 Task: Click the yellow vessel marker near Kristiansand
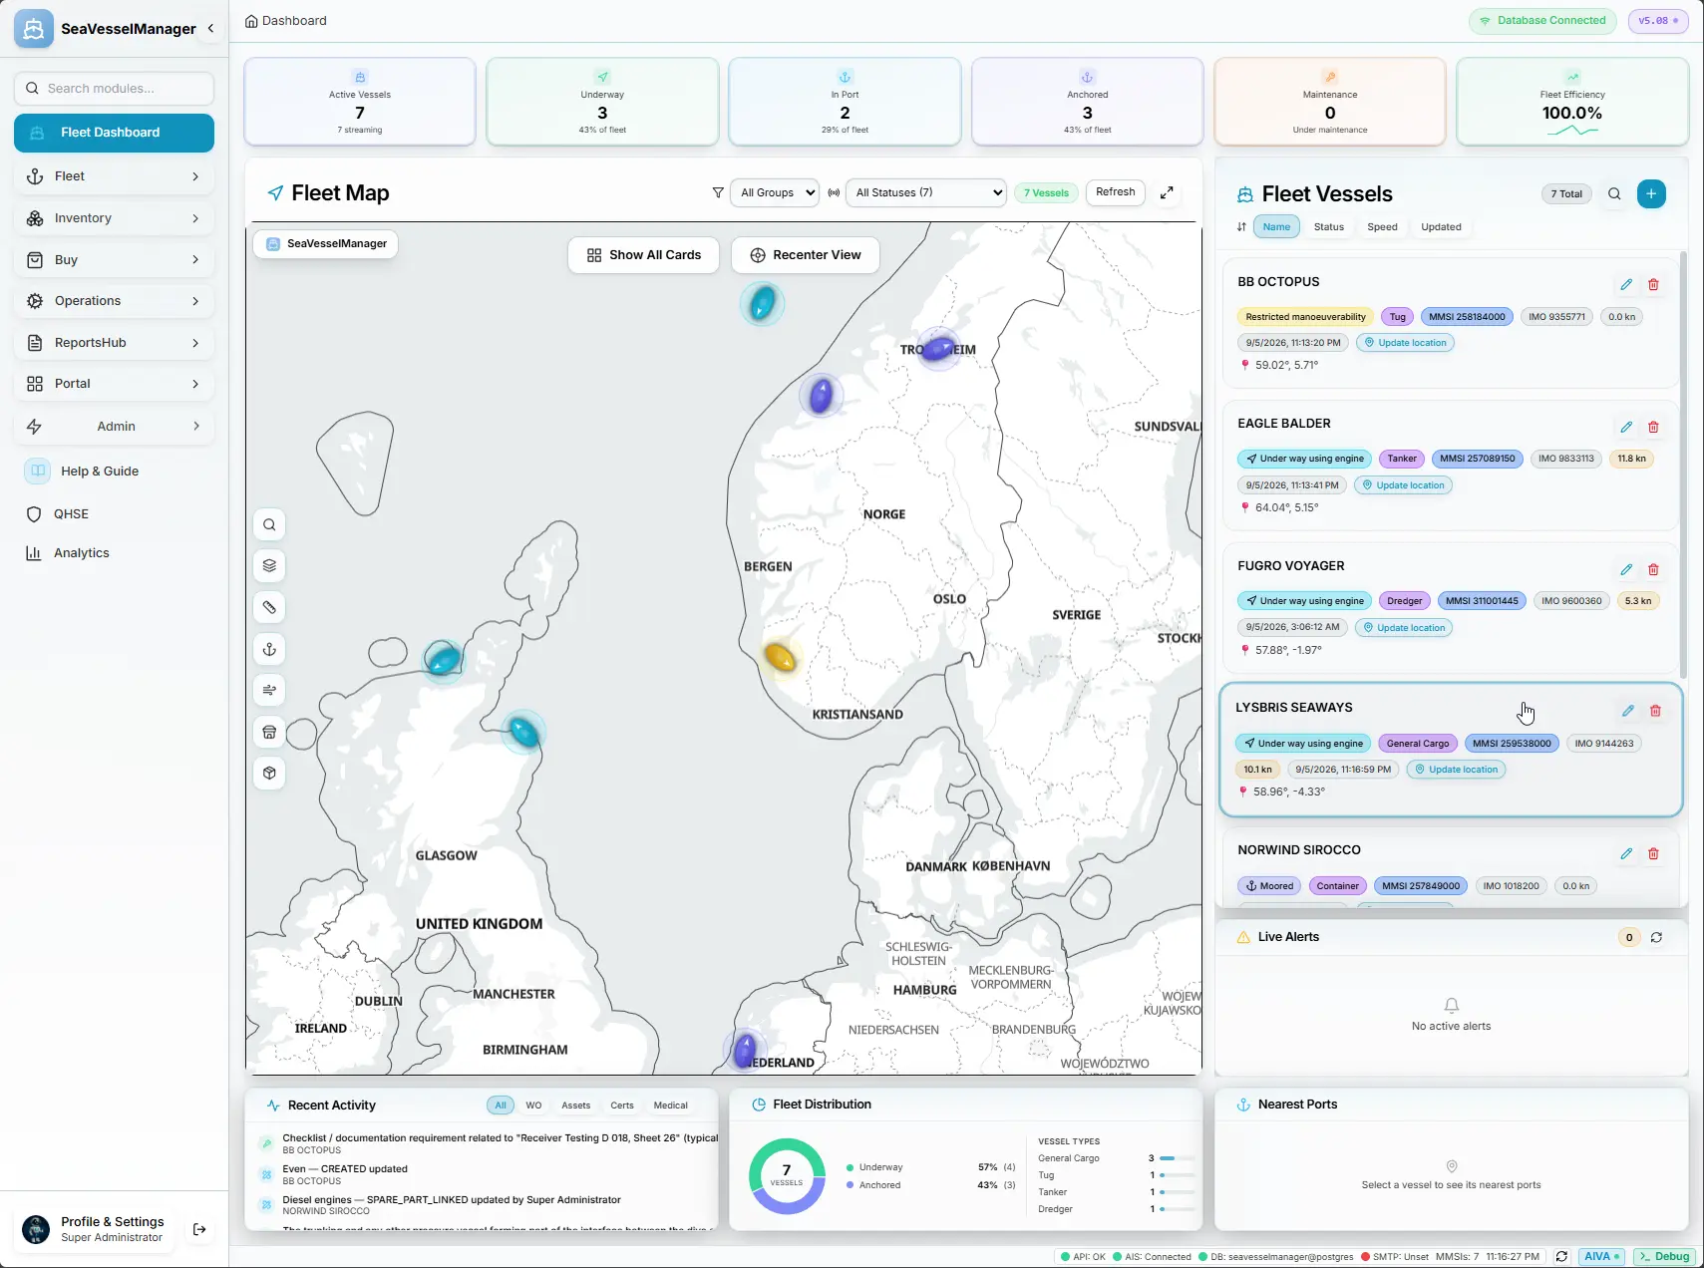click(x=779, y=657)
